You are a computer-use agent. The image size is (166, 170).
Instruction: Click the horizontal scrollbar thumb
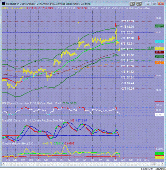point(153,164)
